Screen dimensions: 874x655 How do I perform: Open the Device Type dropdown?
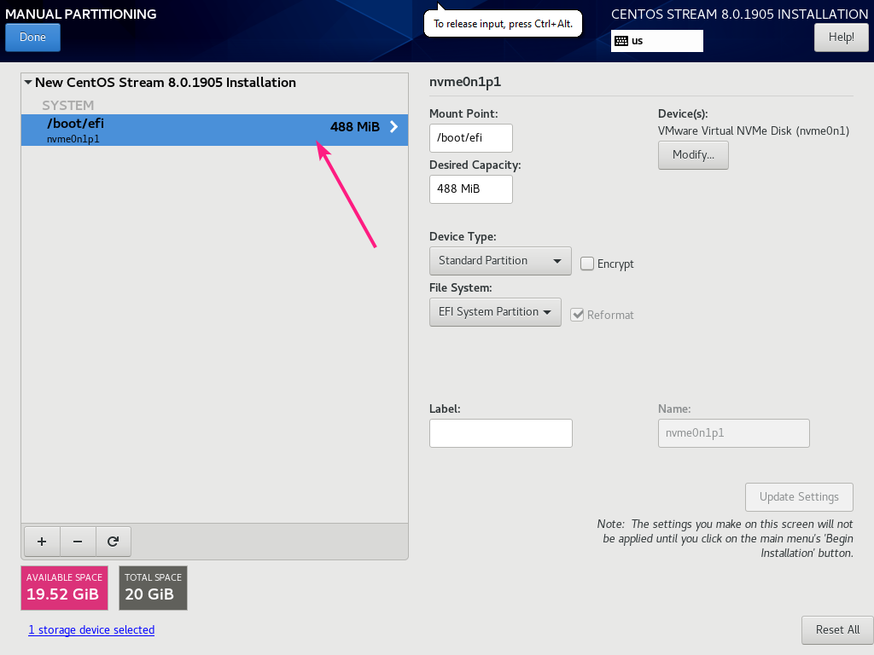[x=499, y=260]
